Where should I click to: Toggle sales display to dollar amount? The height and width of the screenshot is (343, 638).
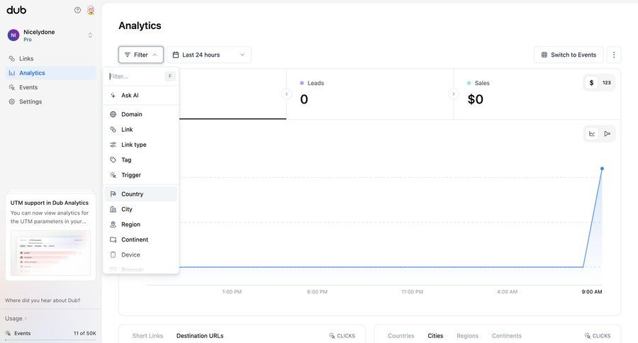pos(591,83)
